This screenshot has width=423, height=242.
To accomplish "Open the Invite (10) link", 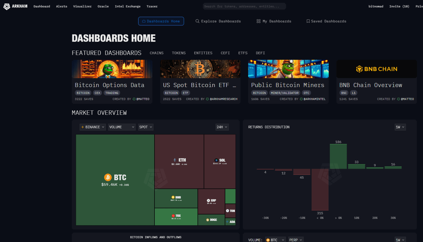I will [399, 6].
